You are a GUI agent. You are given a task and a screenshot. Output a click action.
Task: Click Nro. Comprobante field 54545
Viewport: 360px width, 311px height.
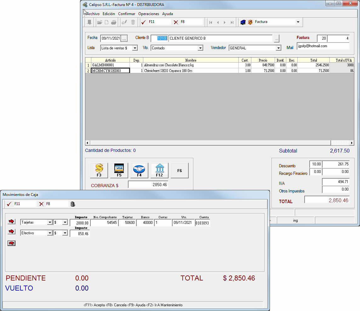point(104,223)
